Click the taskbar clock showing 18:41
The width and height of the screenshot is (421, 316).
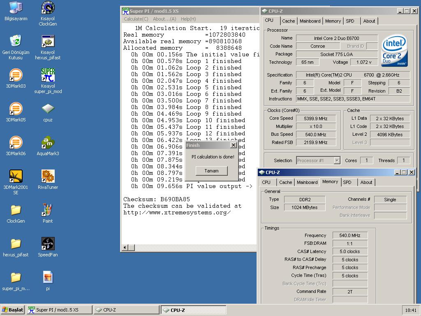411,310
